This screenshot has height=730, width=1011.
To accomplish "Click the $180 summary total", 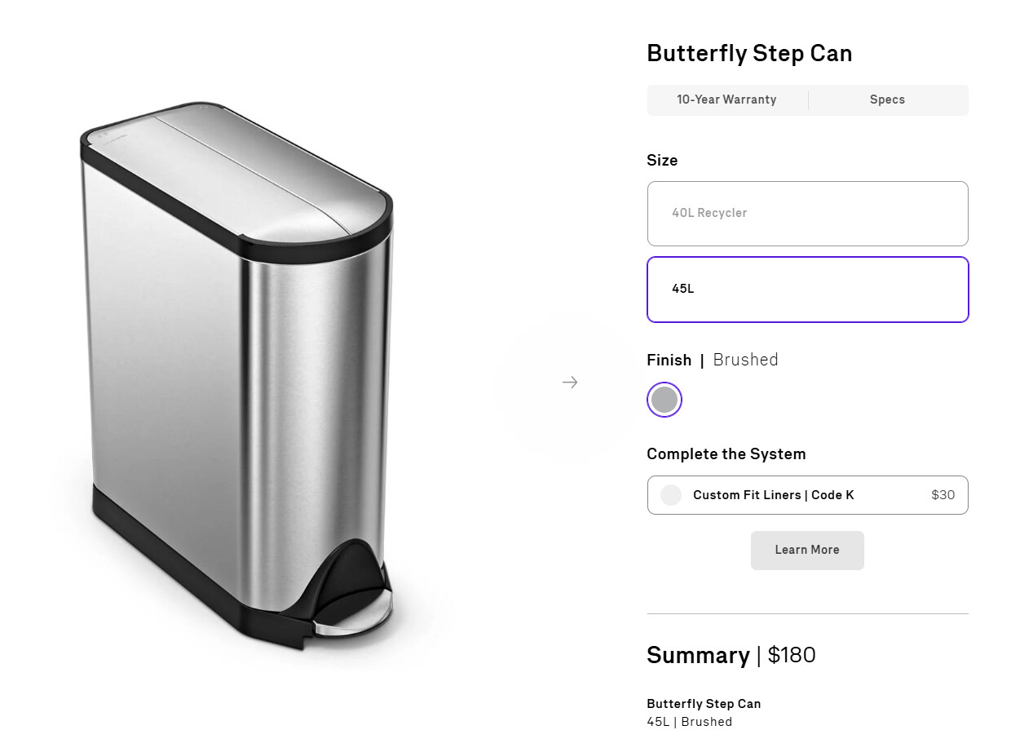I will tap(792, 655).
